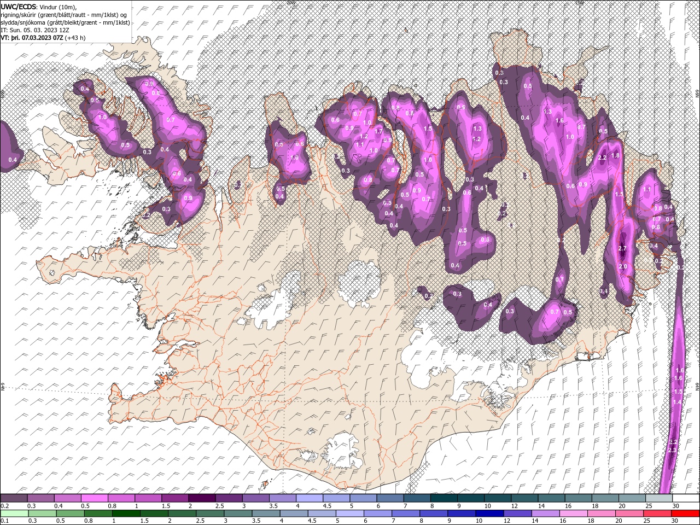700x525 pixels.
Task: Click the '2.0' precipitation value on the map
Action: [x=623, y=266]
